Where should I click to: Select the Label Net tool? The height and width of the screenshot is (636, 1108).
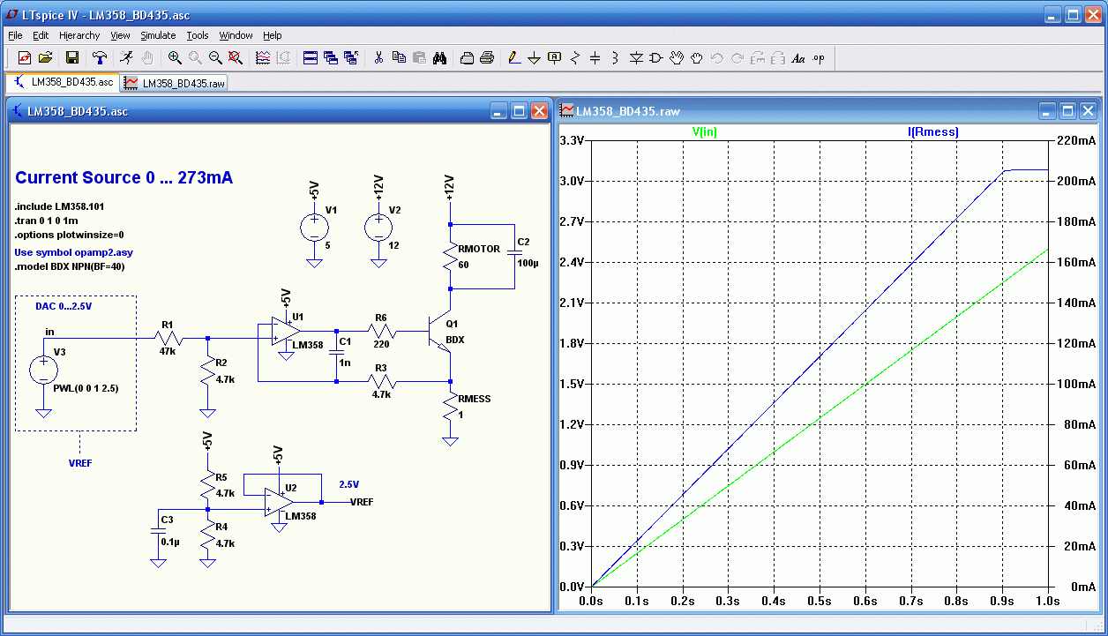[555, 58]
